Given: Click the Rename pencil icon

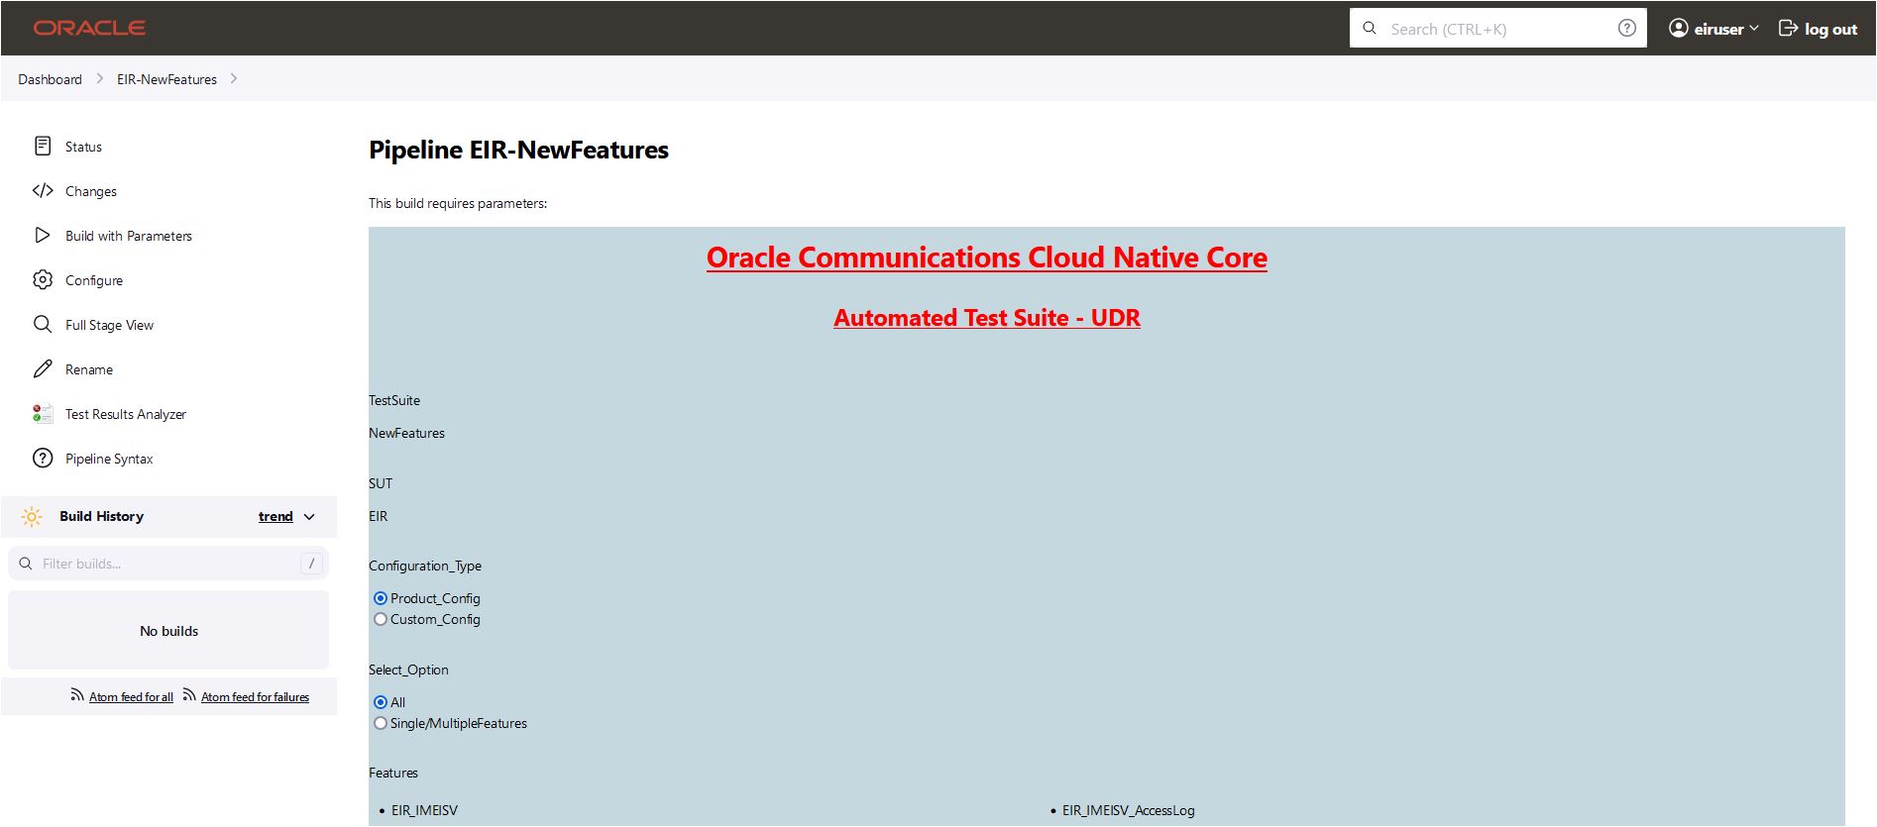Looking at the screenshot, I should [43, 369].
